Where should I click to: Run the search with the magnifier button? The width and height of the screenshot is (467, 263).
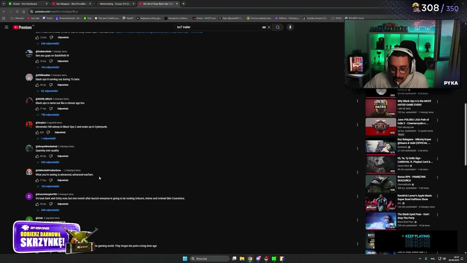coord(278,27)
